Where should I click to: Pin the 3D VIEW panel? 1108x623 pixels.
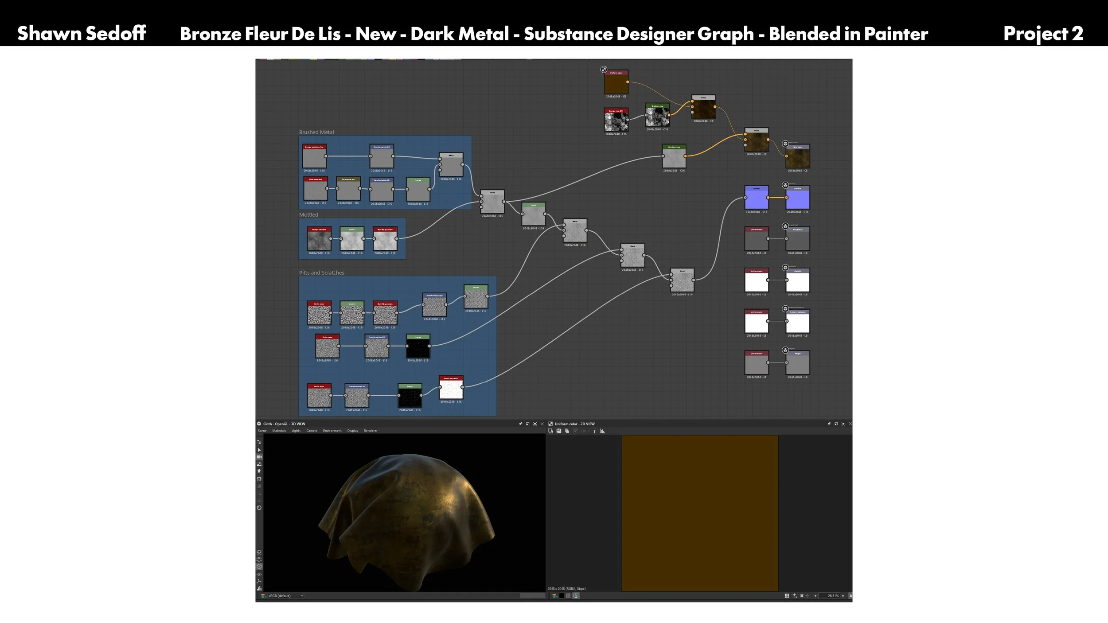(x=520, y=424)
